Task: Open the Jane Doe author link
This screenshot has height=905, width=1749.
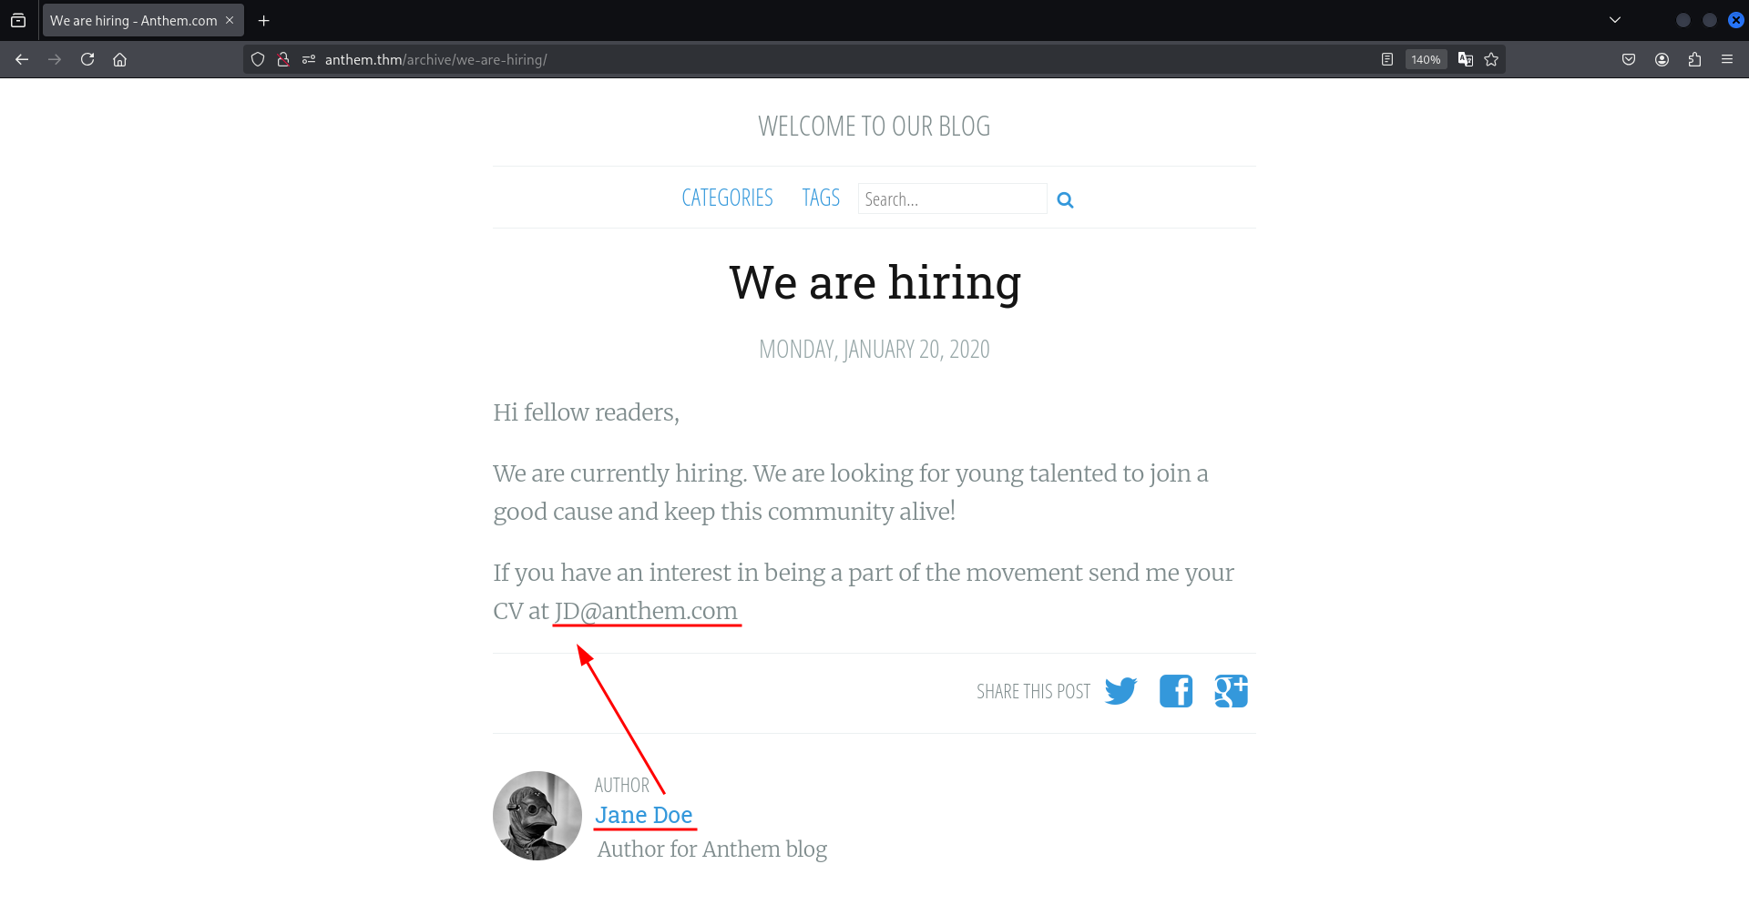Action: tap(644, 815)
